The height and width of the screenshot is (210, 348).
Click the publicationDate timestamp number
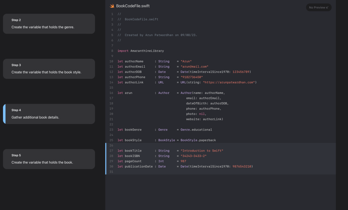(242, 167)
